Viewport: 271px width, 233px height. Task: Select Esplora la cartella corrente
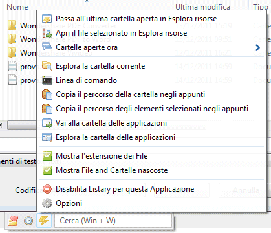tap(100, 66)
